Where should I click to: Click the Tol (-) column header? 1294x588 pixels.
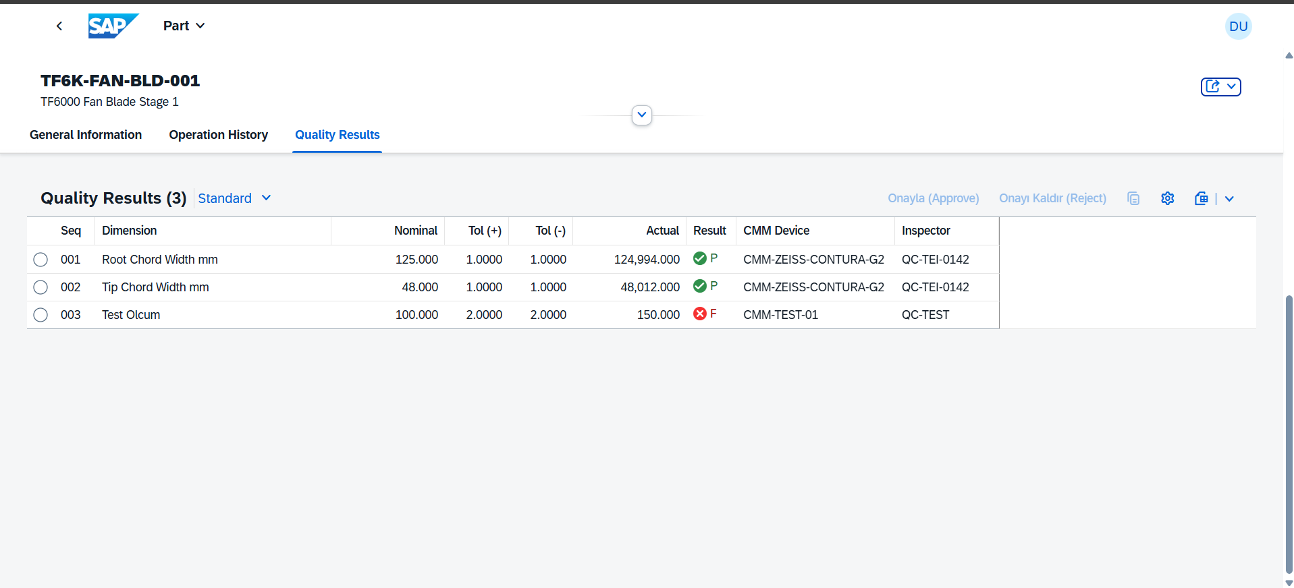click(x=541, y=231)
